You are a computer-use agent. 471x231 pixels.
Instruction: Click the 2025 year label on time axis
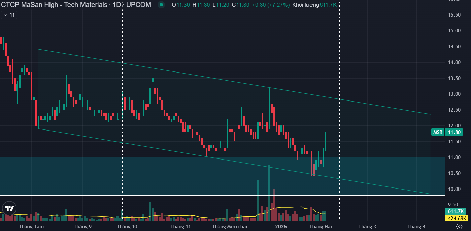coord(281,227)
